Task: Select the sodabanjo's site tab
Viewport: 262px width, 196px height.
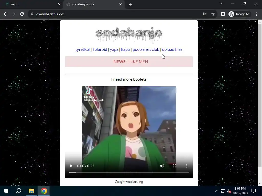Action: [94, 4]
